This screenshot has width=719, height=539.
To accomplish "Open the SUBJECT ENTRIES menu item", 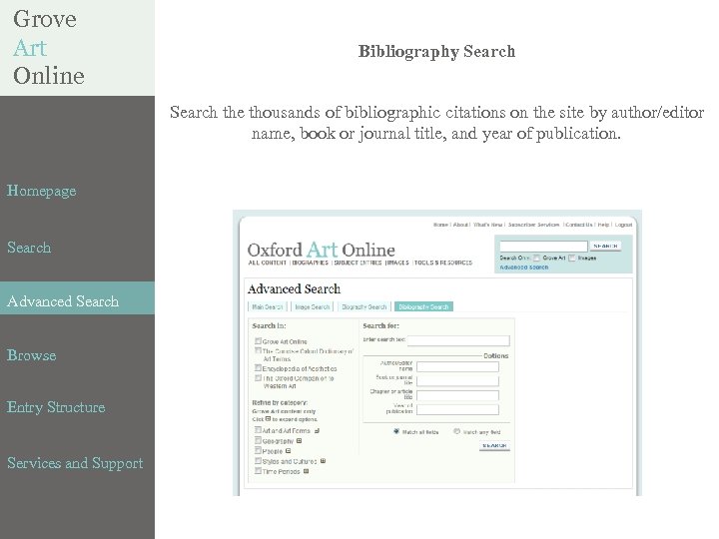I will click(358, 263).
